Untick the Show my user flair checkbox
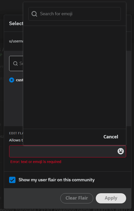 12,180
